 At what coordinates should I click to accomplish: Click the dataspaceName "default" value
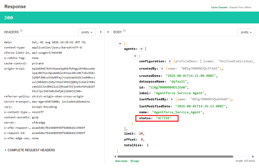(178, 82)
